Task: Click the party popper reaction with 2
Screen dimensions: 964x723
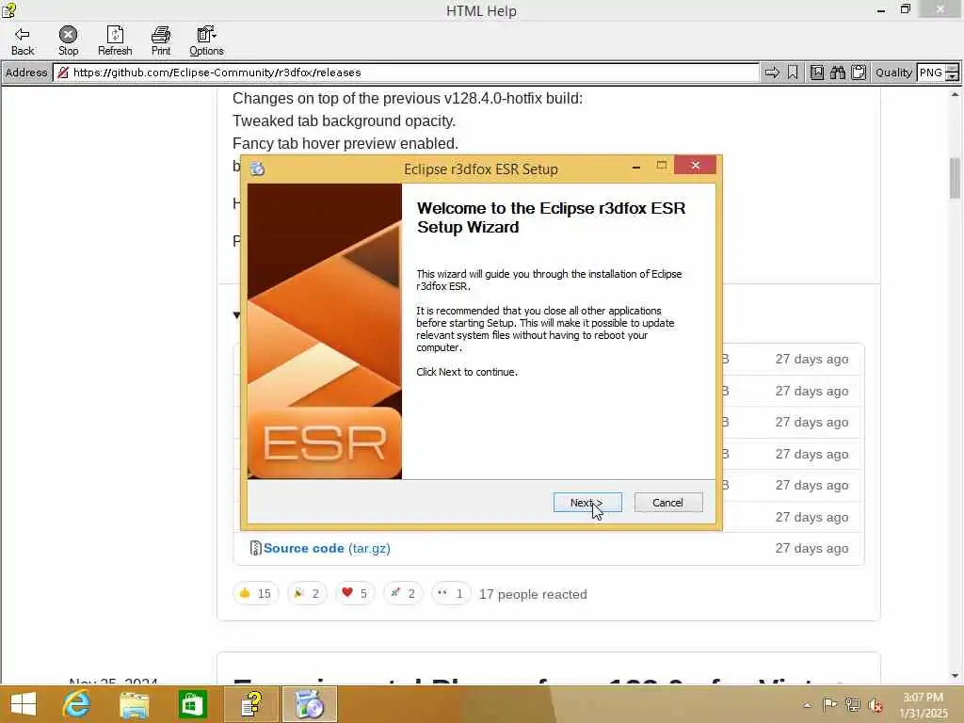Action: pos(307,593)
